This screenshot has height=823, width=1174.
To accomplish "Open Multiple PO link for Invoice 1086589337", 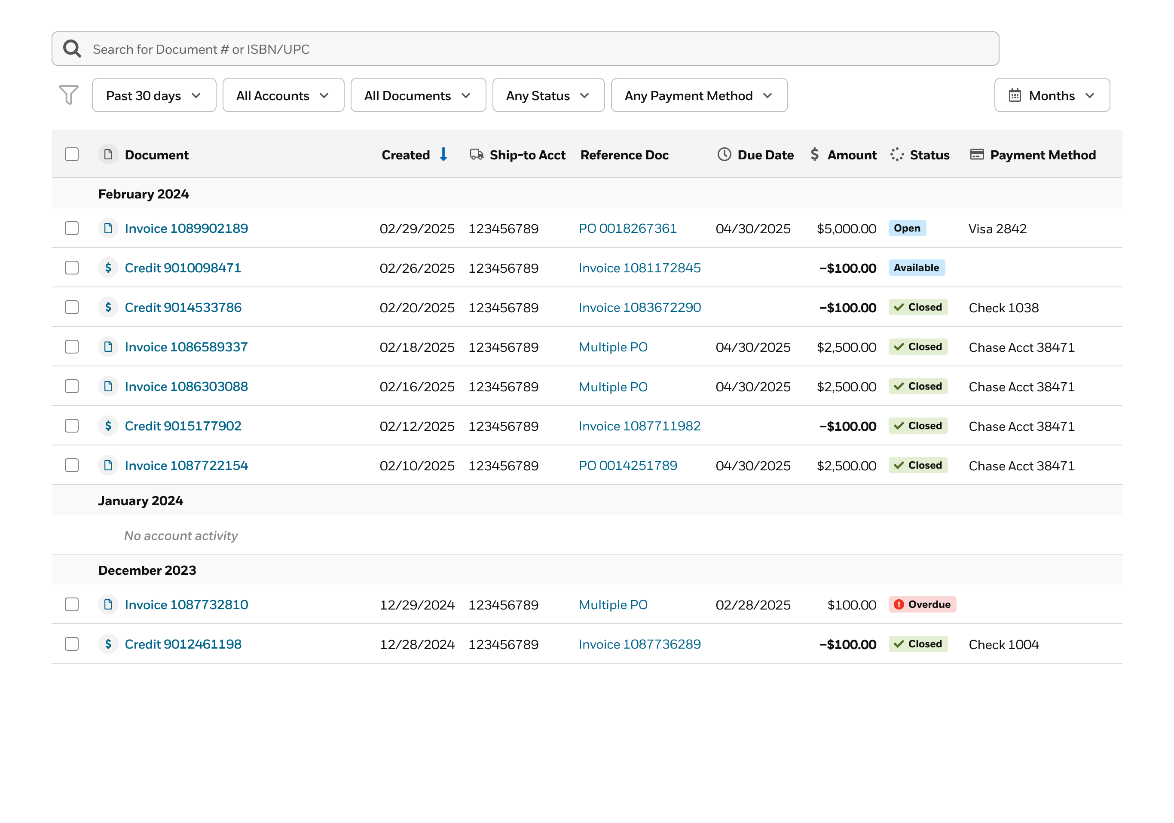I will pyautogui.click(x=612, y=347).
